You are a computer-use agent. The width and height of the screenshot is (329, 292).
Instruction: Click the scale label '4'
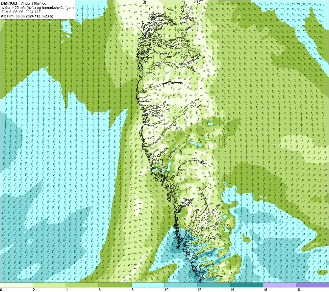point(67,290)
